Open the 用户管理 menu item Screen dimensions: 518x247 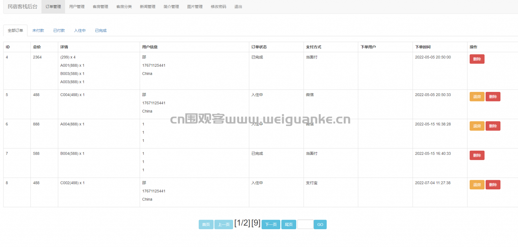tap(77, 7)
